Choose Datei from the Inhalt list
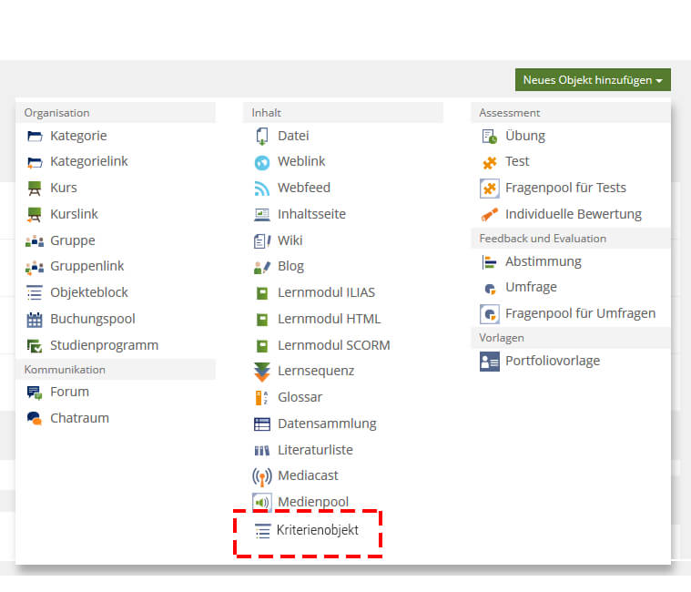The width and height of the screenshot is (691, 592). click(x=293, y=136)
